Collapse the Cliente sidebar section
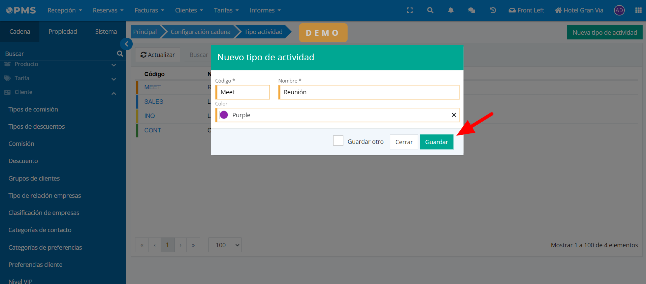 [114, 93]
